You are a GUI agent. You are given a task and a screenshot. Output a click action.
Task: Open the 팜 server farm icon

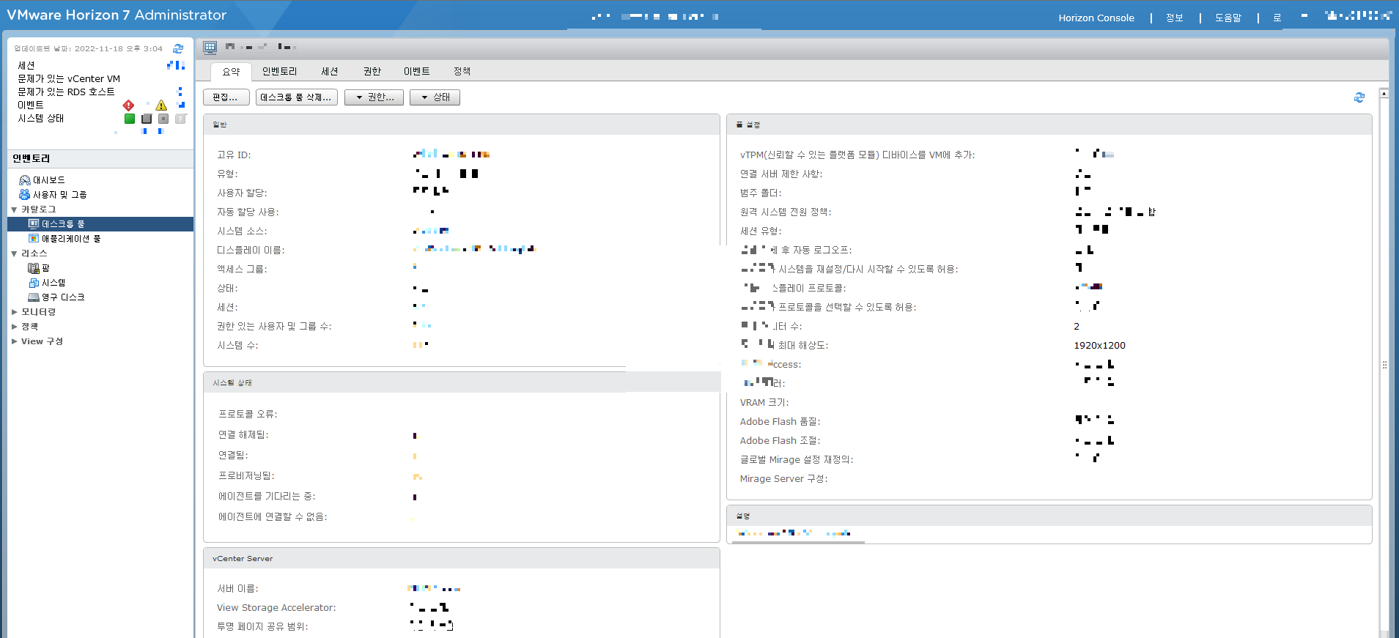click(34, 268)
